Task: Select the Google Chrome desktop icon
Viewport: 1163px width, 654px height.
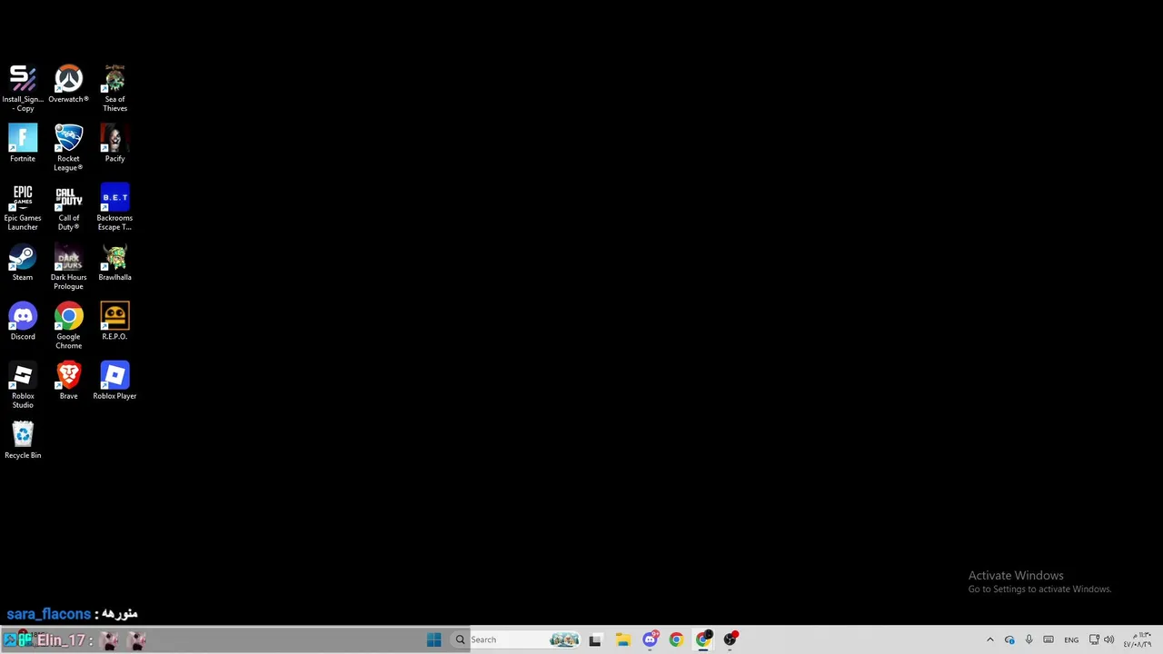Action: [x=68, y=326]
